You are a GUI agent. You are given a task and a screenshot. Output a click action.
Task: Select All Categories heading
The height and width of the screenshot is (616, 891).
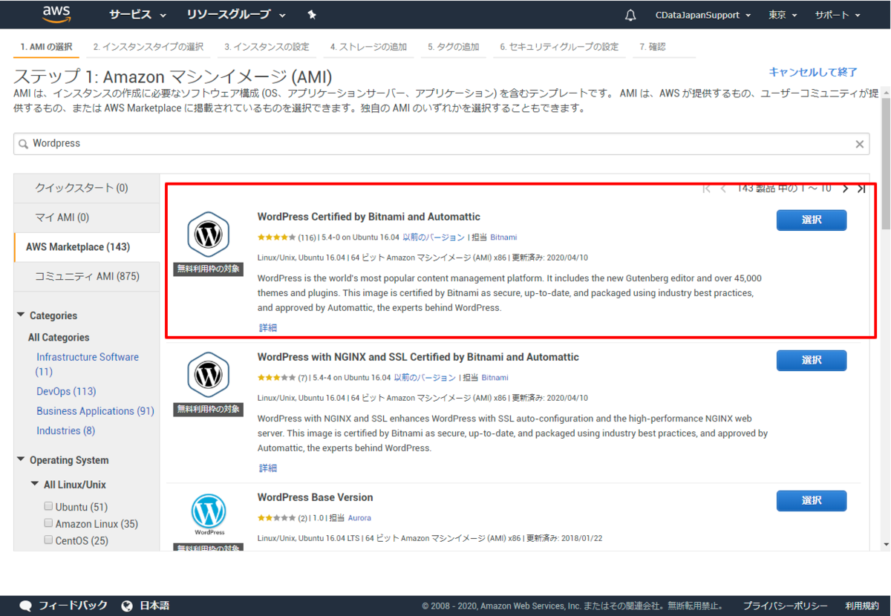click(59, 338)
